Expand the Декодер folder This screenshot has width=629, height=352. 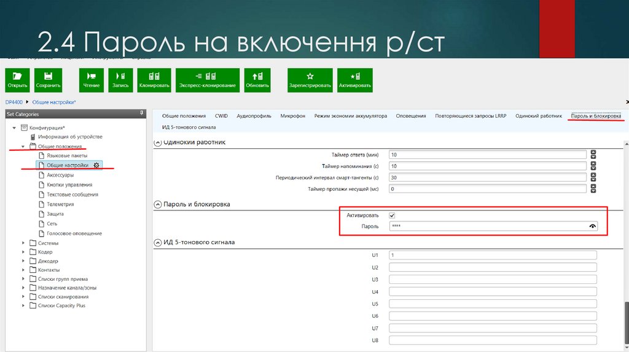point(23,261)
